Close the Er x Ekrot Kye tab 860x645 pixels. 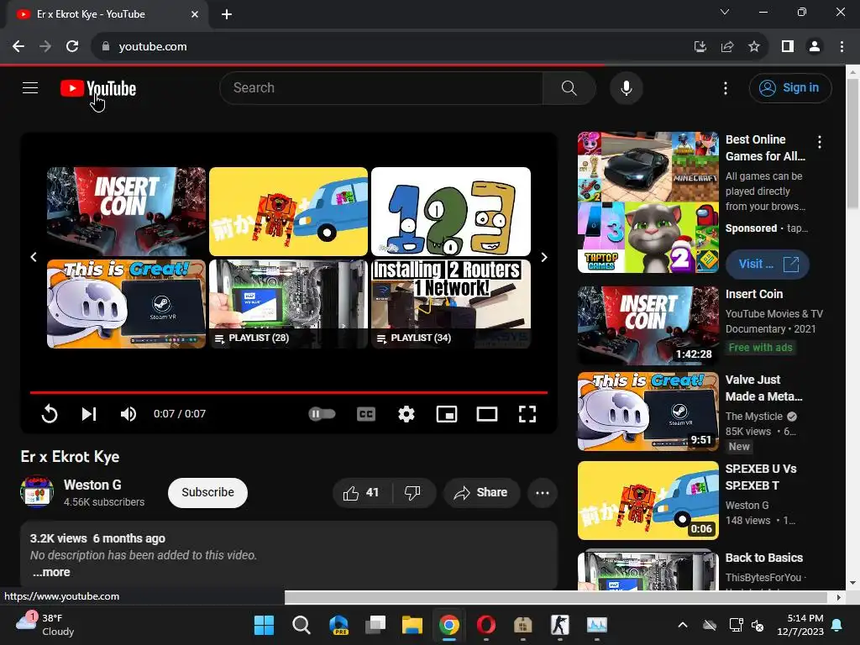(x=195, y=14)
